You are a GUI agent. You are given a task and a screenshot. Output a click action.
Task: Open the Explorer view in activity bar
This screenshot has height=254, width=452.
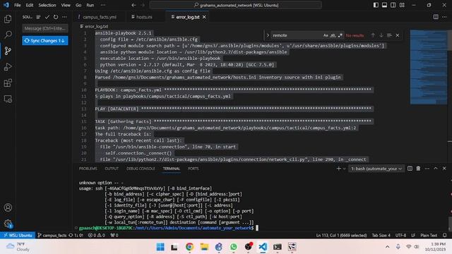pyautogui.click(x=8, y=19)
